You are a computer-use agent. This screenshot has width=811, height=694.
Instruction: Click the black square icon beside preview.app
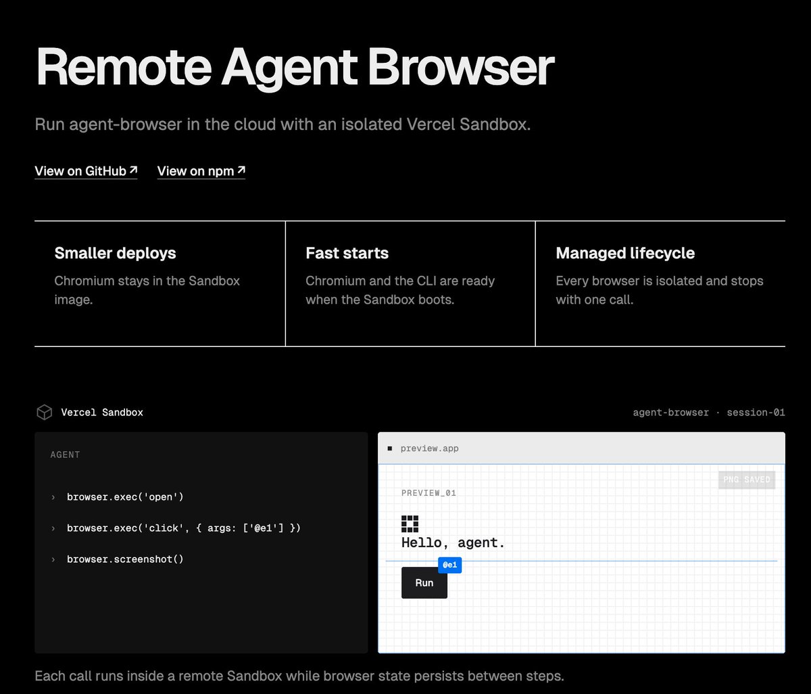pyautogui.click(x=389, y=448)
